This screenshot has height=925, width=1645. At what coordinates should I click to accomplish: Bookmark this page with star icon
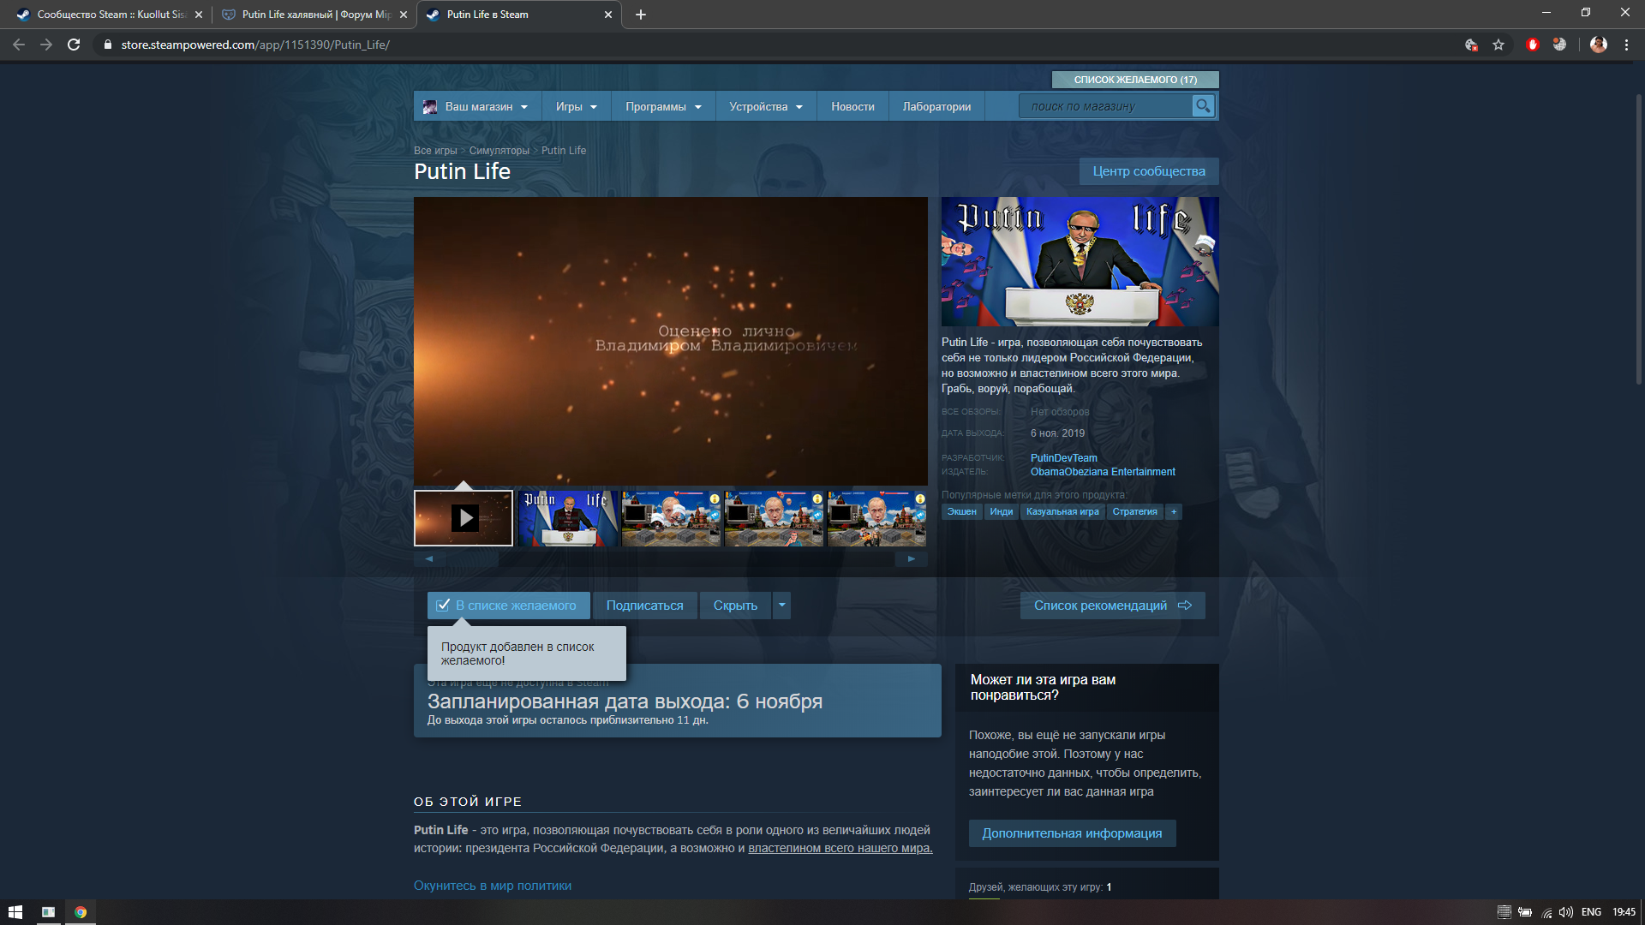(1498, 45)
